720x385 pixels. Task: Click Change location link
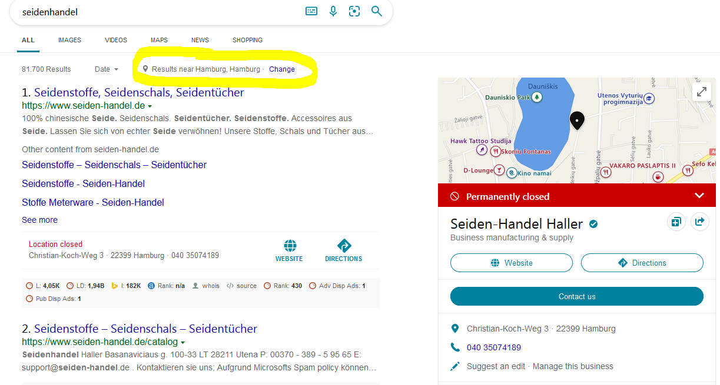(x=281, y=69)
